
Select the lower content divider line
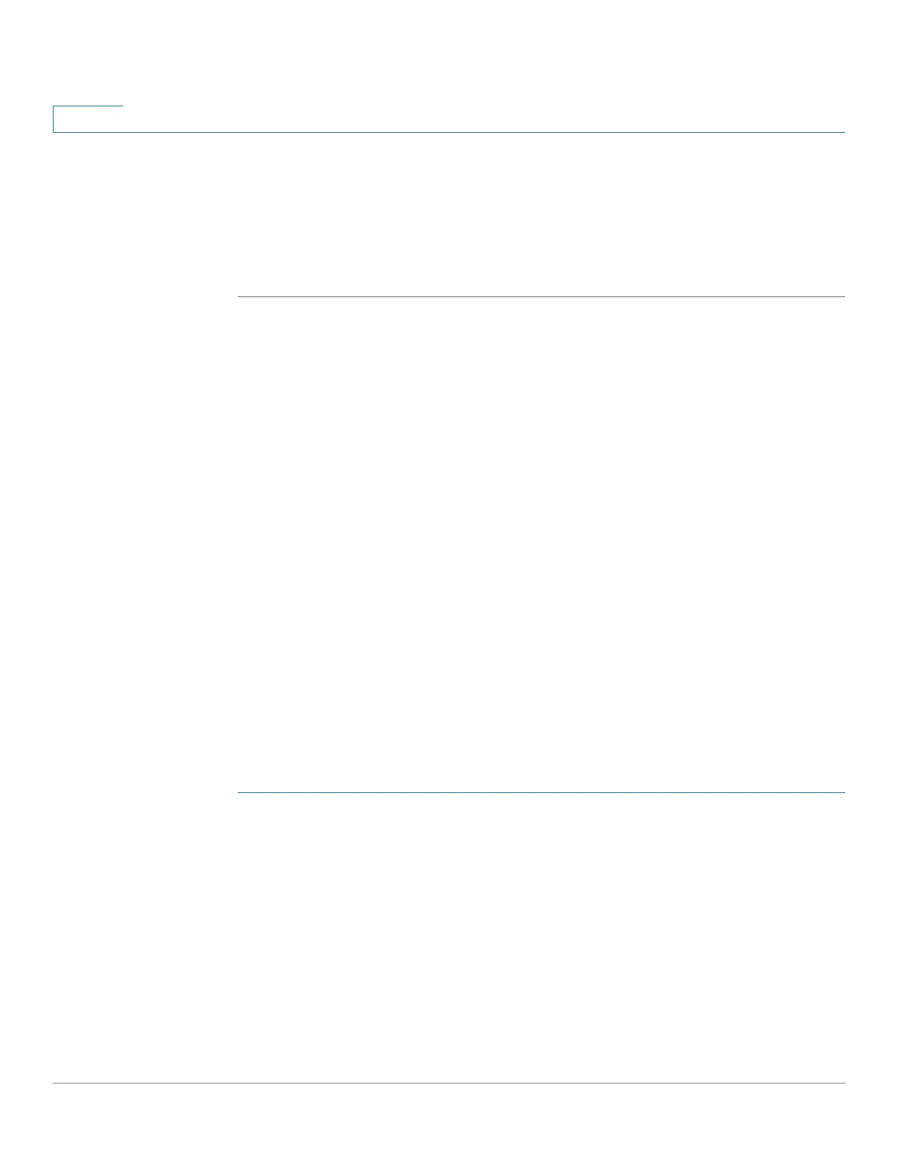[x=541, y=792]
